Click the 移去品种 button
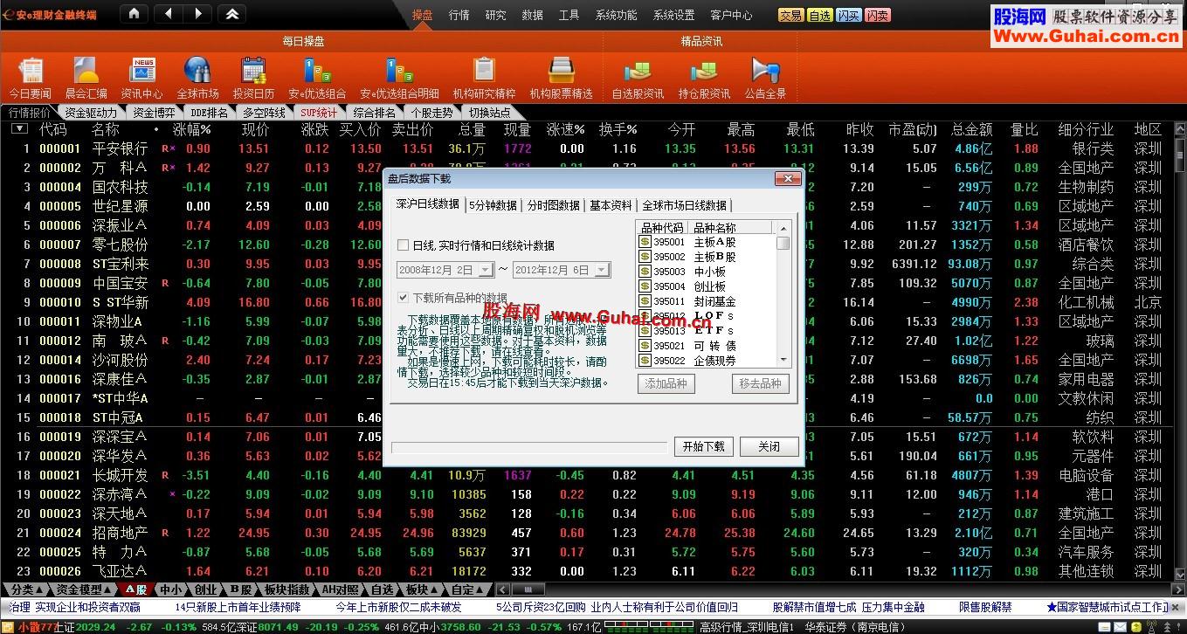1187x634 pixels. point(761,383)
